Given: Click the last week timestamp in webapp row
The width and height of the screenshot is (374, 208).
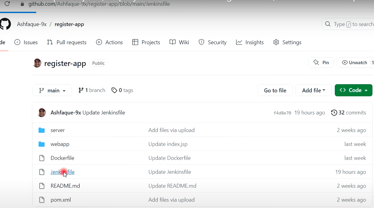Looking at the screenshot, I should tap(355, 144).
